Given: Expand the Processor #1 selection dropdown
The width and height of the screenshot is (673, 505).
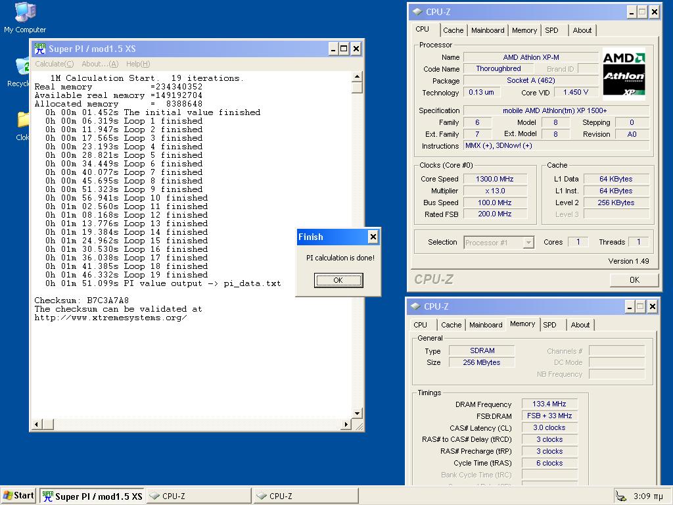Looking at the screenshot, I should click(x=528, y=243).
